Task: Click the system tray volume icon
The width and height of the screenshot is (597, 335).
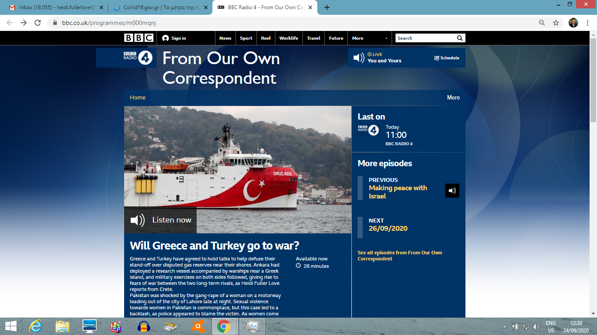Action: 536,326
